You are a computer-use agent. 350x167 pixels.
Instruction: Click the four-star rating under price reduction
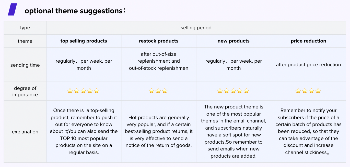click(308, 91)
